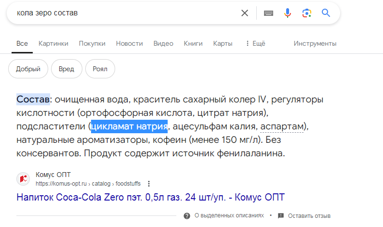This screenshot has width=383, height=227.
Task: Switch to the Видео tab
Action: [163, 43]
